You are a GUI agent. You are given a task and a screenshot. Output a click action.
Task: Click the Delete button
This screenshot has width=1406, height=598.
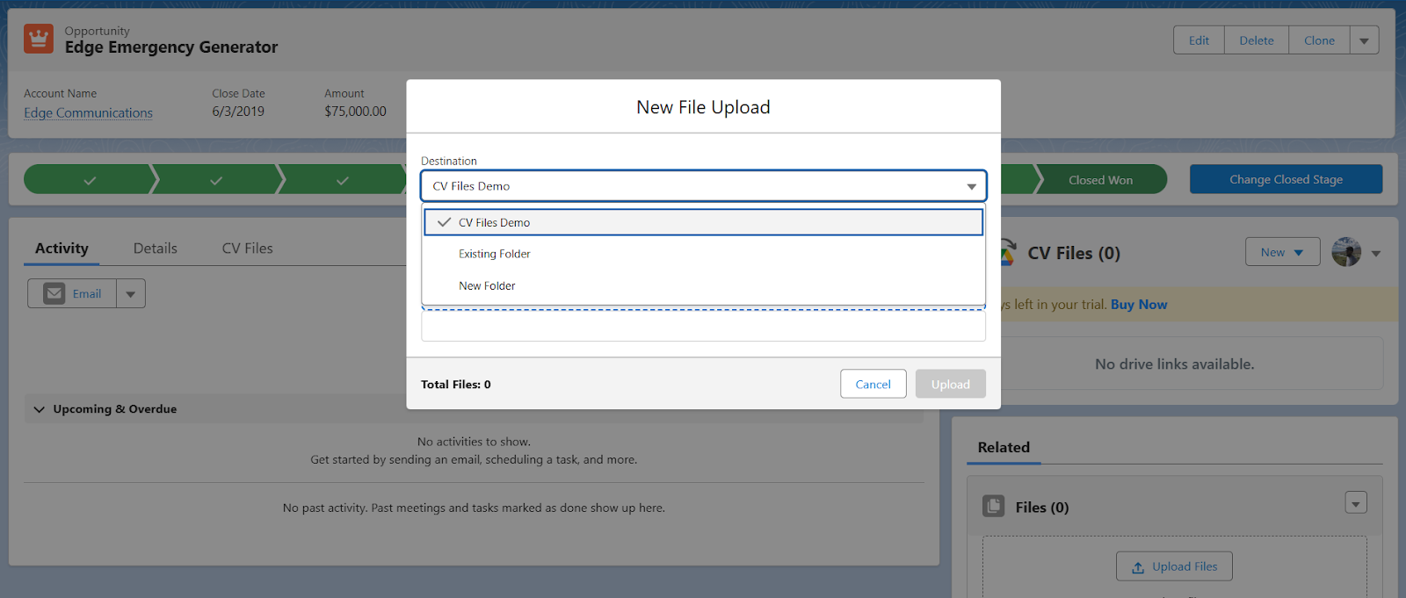point(1257,40)
